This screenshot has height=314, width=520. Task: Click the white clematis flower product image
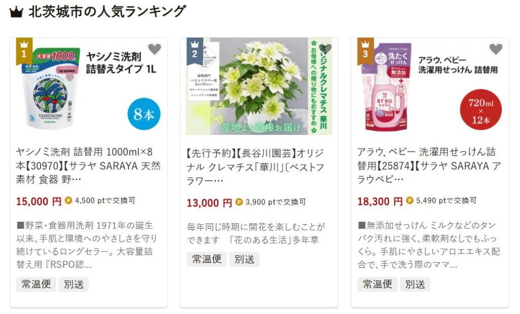(x=259, y=86)
